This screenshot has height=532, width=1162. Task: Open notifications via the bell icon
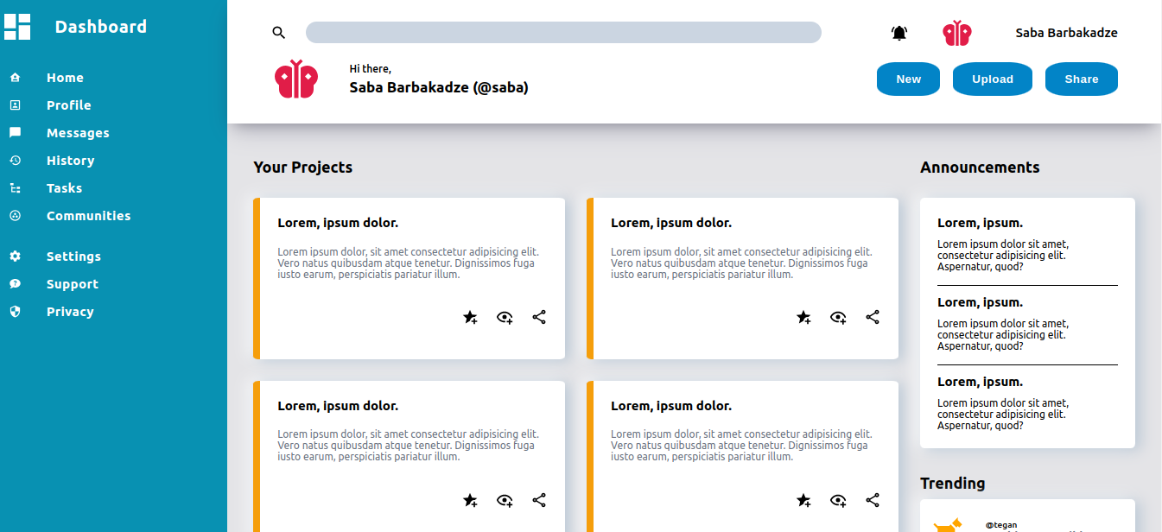tap(898, 32)
